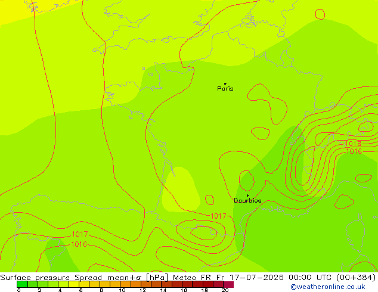Click legend scale number 8
This screenshot has height=292, width=378.
tap(101, 290)
